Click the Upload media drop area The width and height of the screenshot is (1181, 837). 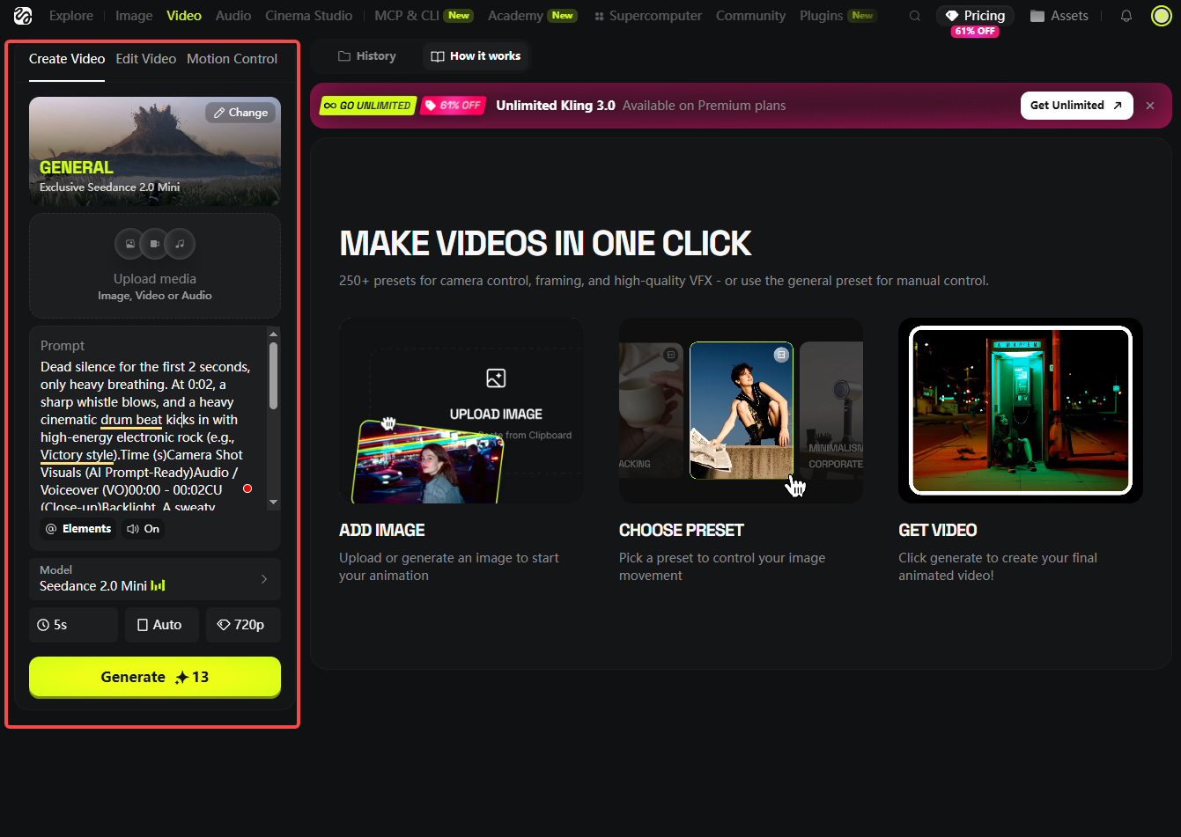pos(155,265)
